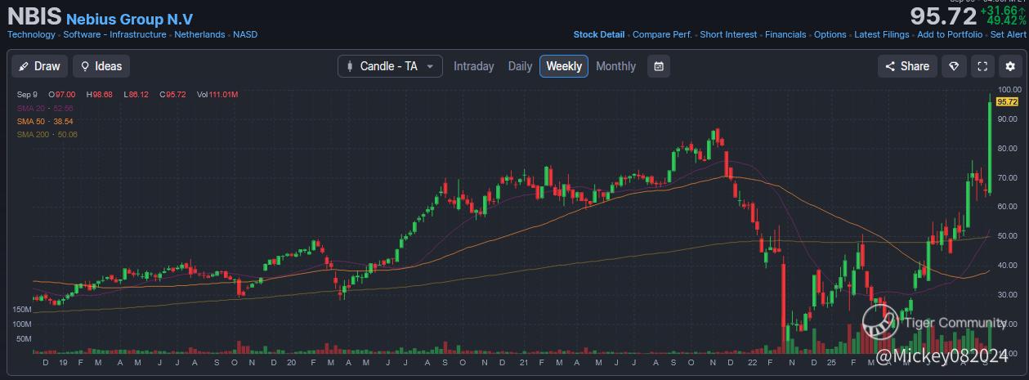The image size is (1029, 380).
Task: Open the Technology sector link
Action: (x=31, y=34)
